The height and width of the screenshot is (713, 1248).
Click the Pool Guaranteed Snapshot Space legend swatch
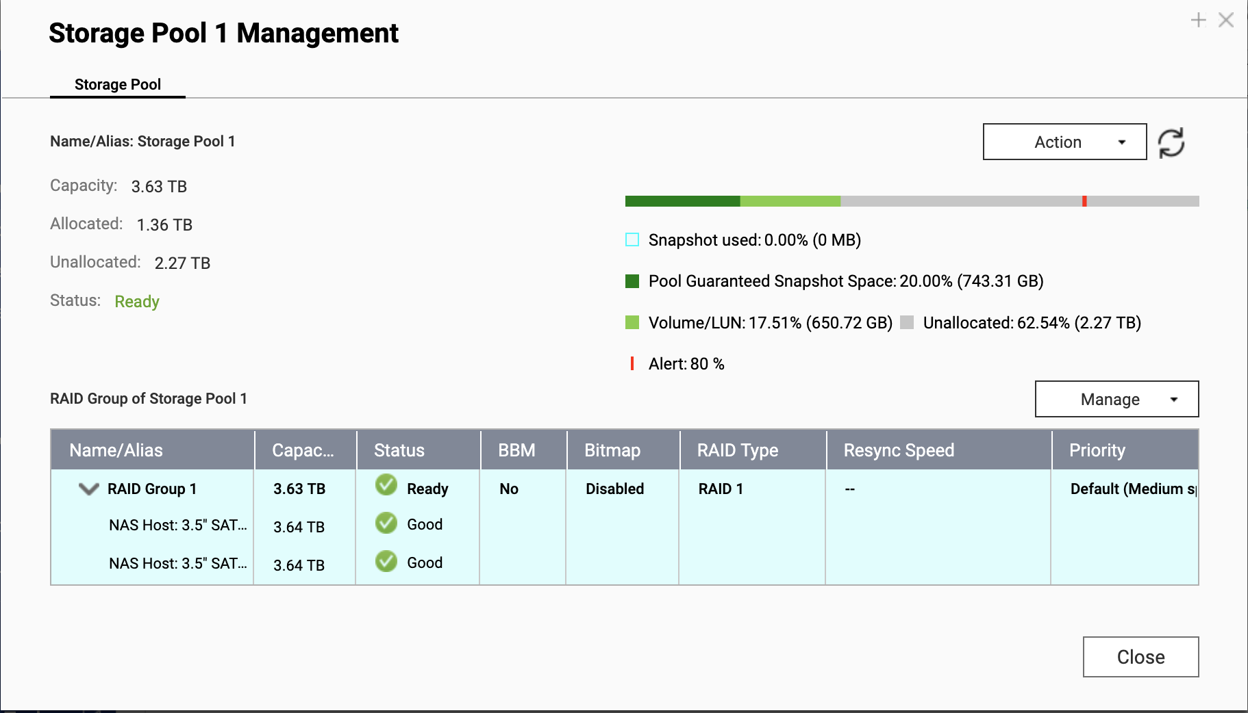pyautogui.click(x=632, y=281)
